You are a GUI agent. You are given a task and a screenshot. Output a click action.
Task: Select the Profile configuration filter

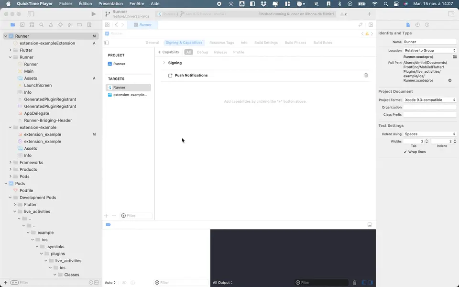(239, 52)
